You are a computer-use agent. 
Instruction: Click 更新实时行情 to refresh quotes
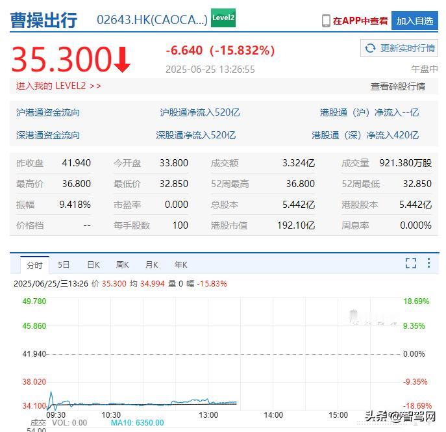pos(399,48)
